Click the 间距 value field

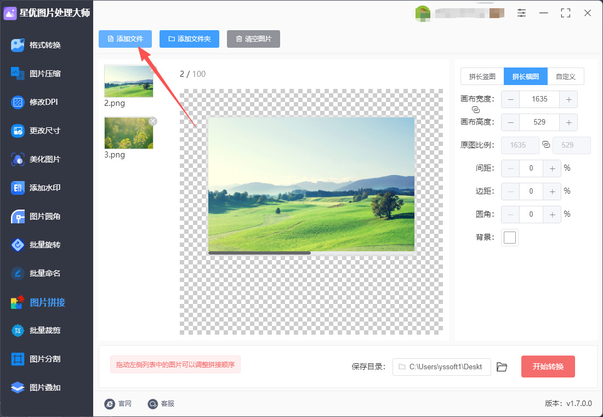[531, 168]
